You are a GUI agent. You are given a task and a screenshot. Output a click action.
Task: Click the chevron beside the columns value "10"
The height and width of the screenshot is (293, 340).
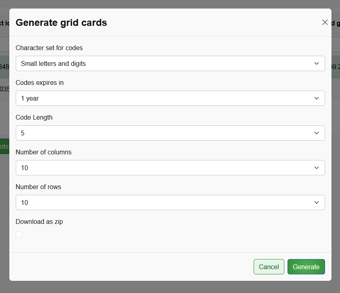pos(317,168)
